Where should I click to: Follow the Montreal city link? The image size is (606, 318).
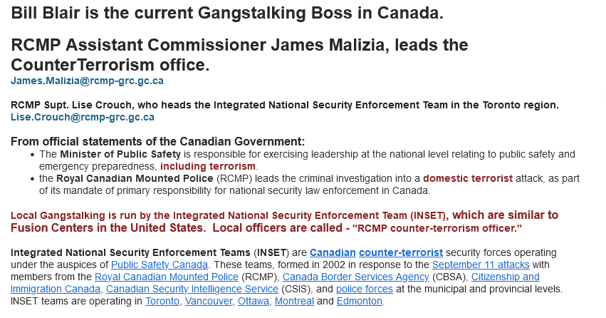click(294, 301)
